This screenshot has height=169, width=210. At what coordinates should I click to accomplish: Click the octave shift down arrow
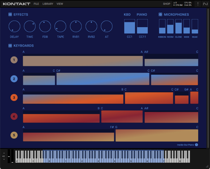click(4, 159)
